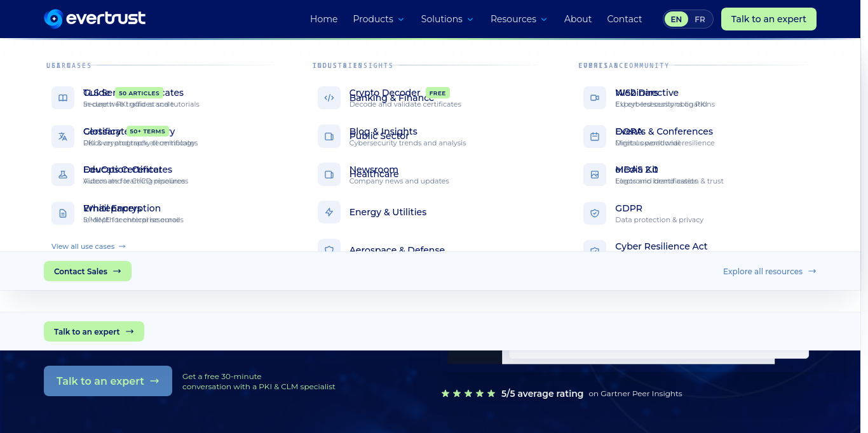Expand the Products dropdown chevron
Screen dimensions: 868x433
(x=401, y=20)
